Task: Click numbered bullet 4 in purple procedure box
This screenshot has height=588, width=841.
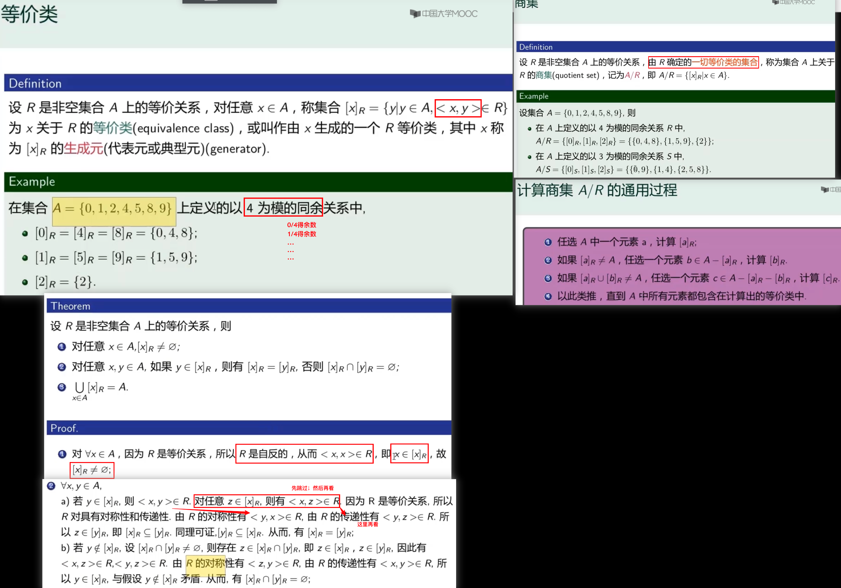Action: click(x=548, y=296)
